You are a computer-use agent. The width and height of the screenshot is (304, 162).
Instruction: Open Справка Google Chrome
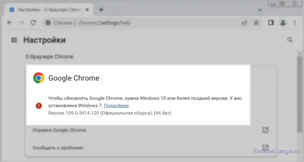pyautogui.click(x=151, y=130)
